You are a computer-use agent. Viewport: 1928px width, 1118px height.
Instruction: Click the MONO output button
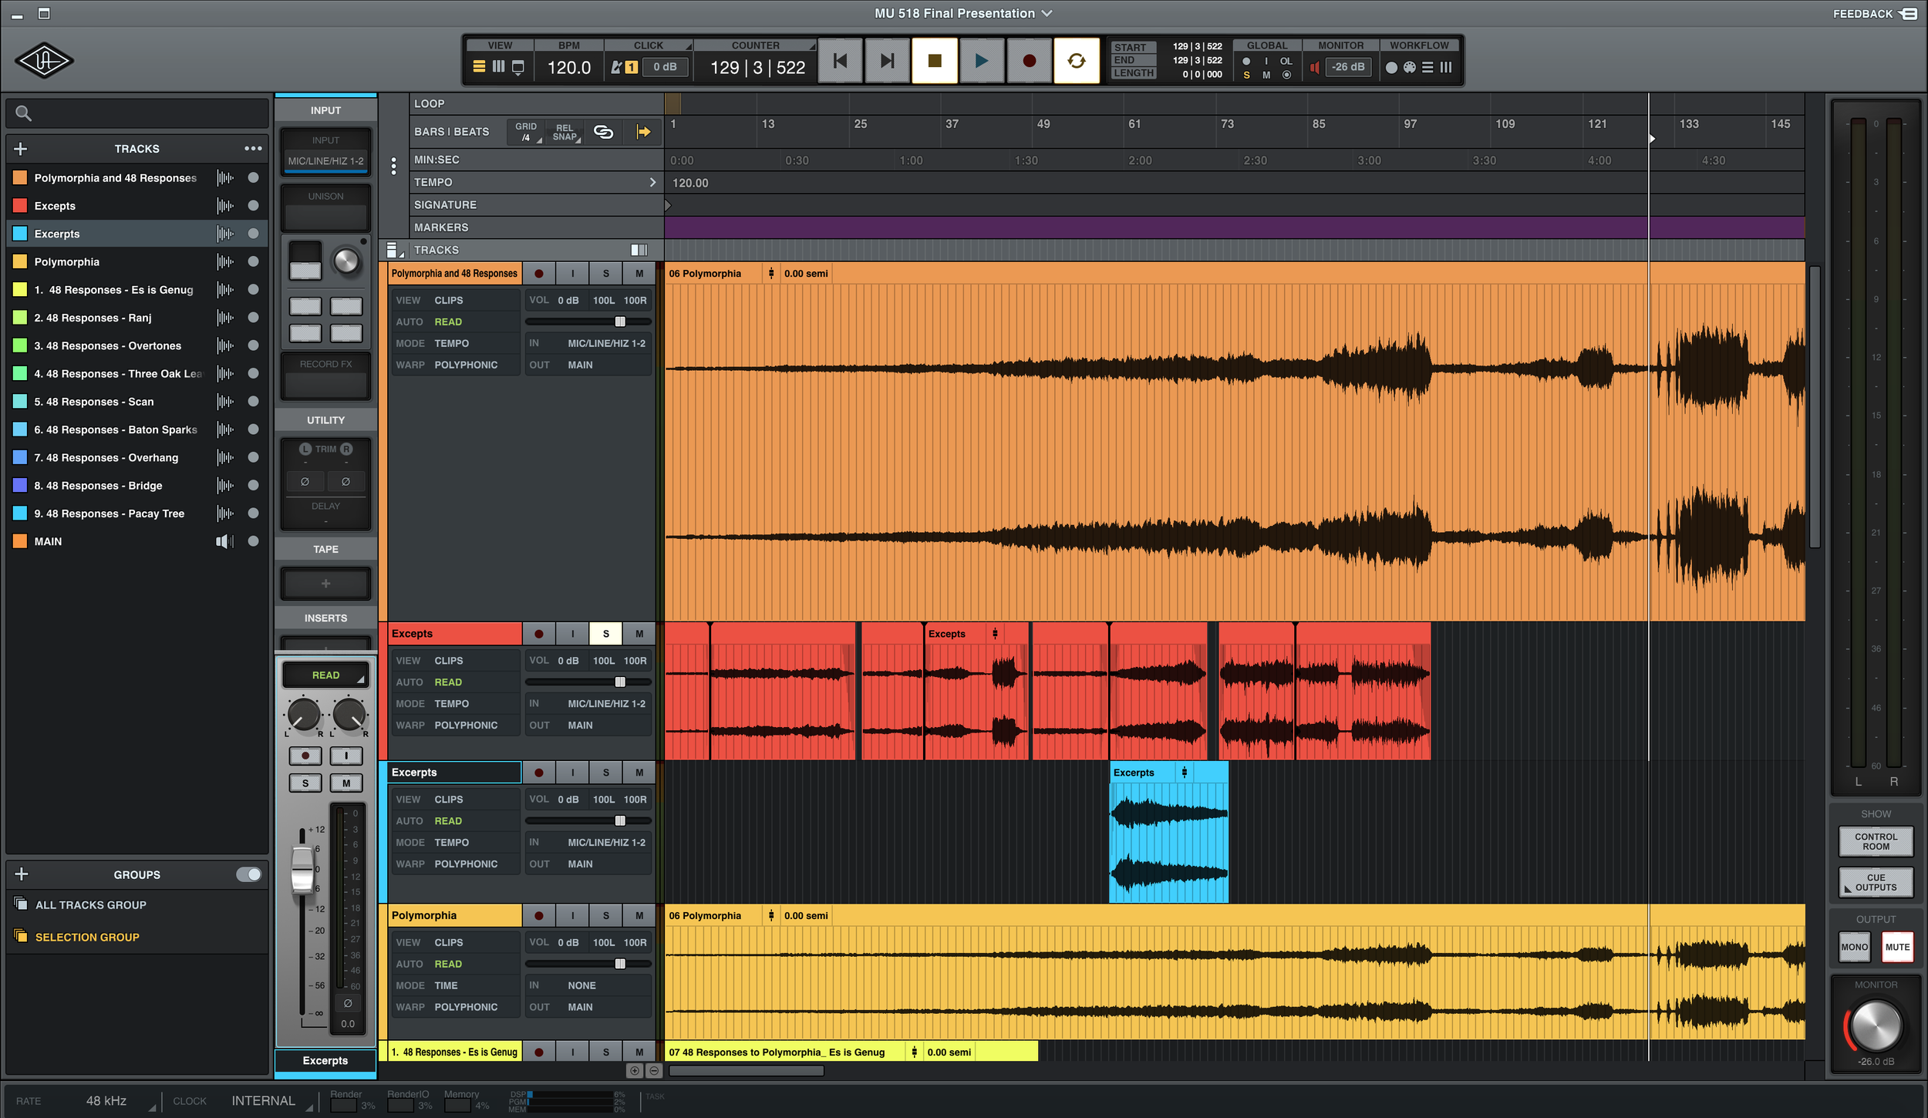point(1854,947)
